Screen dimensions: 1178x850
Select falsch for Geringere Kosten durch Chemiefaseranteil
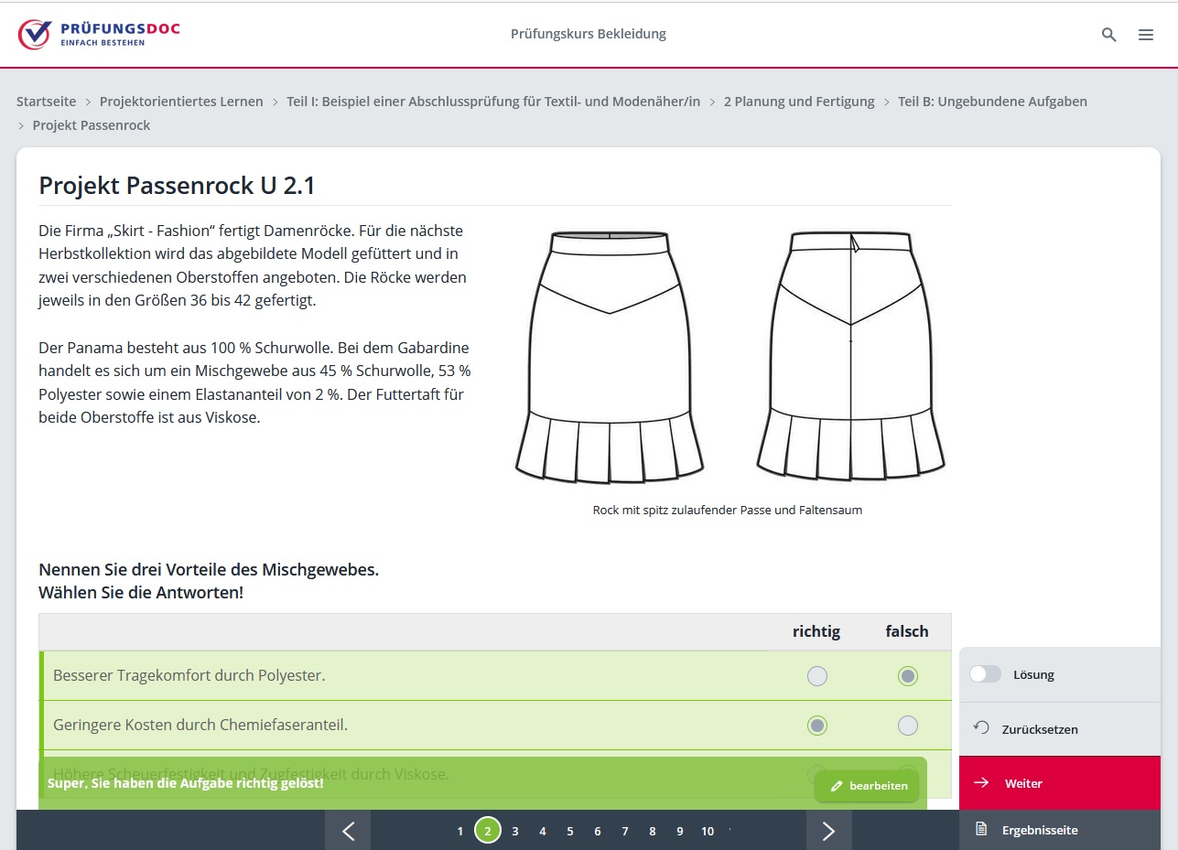tap(907, 726)
